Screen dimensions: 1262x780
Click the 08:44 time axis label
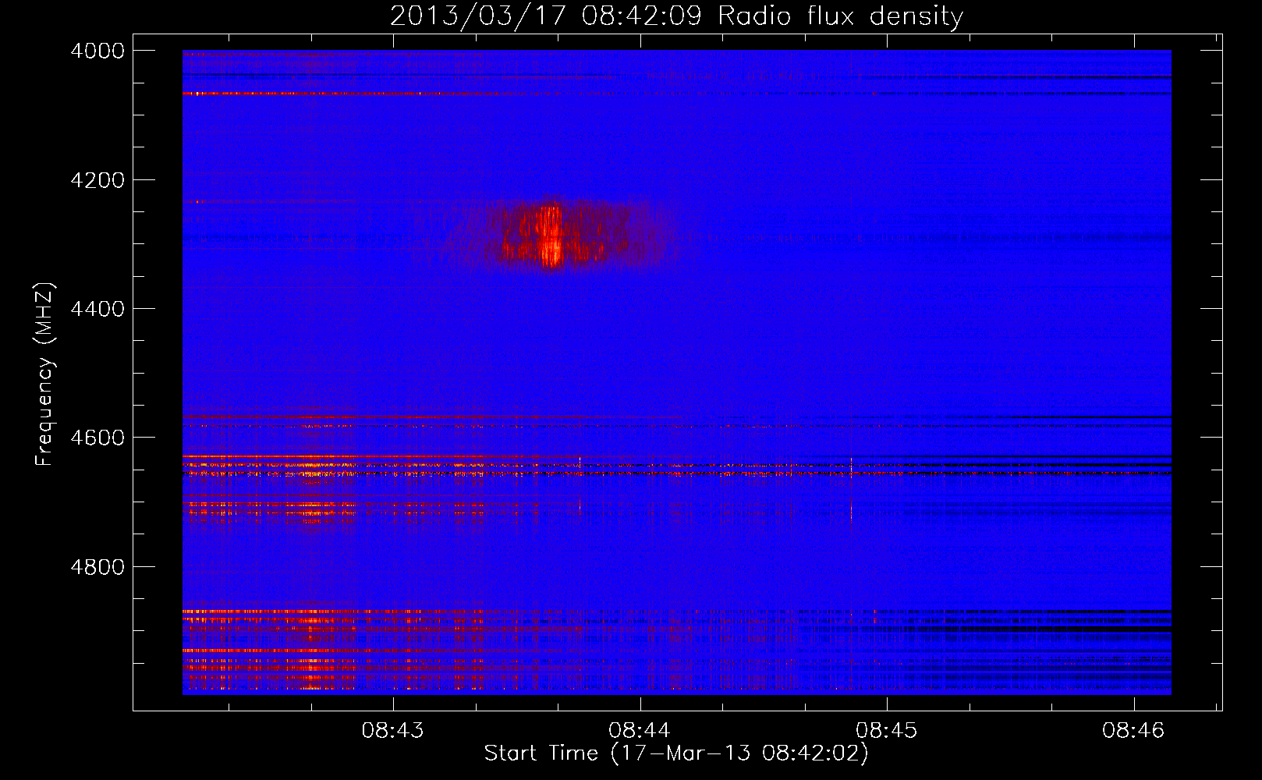[x=640, y=730]
